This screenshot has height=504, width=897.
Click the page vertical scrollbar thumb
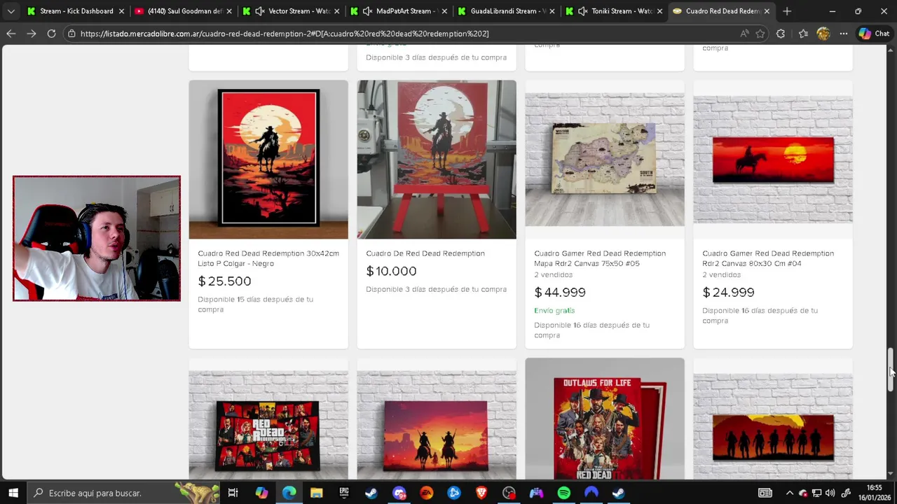pos(891,370)
